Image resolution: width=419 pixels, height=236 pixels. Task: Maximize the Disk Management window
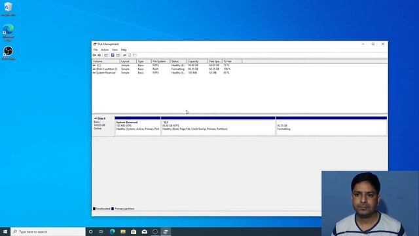(373, 44)
